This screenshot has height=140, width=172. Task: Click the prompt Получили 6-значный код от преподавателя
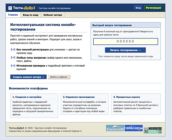123,33
